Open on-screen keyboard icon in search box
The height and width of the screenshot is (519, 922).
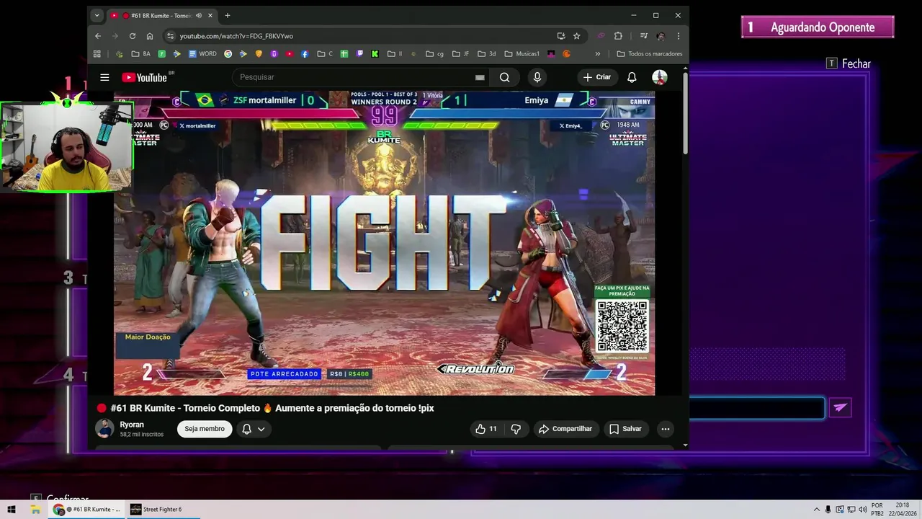tap(480, 77)
